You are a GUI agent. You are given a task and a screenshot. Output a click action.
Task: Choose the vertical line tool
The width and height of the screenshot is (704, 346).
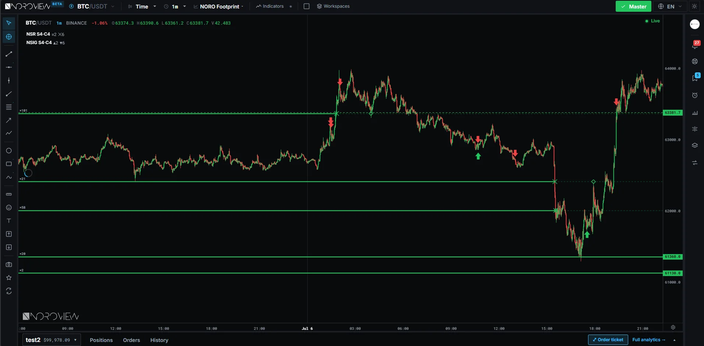(9, 80)
